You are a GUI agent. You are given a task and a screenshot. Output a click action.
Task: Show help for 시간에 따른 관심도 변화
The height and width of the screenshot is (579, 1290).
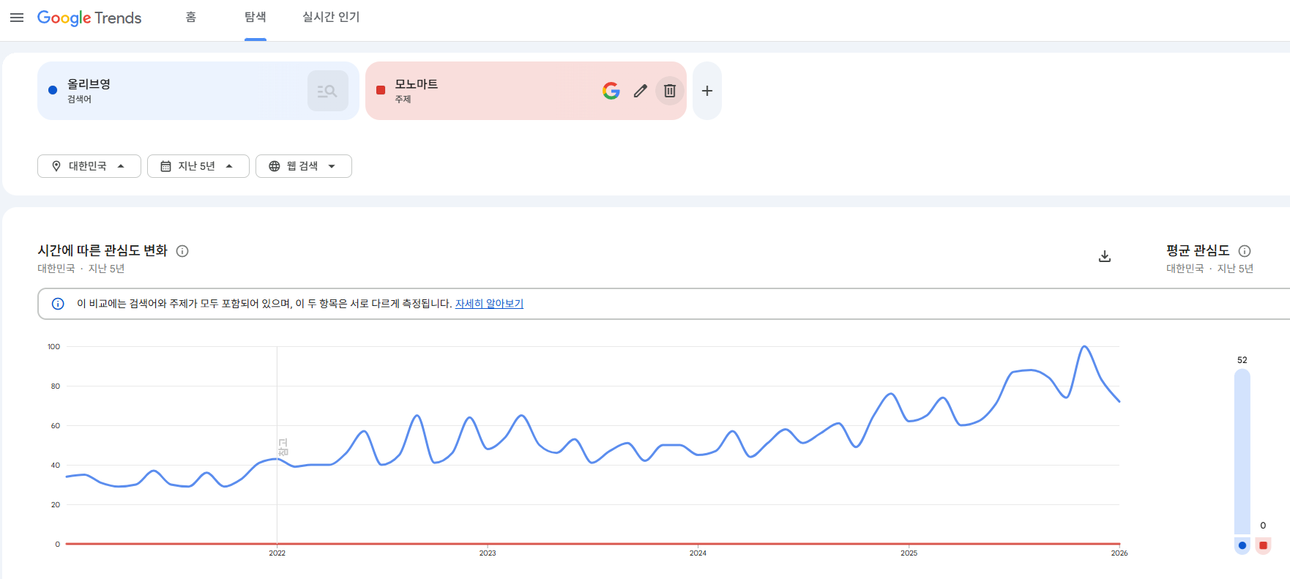183,251
